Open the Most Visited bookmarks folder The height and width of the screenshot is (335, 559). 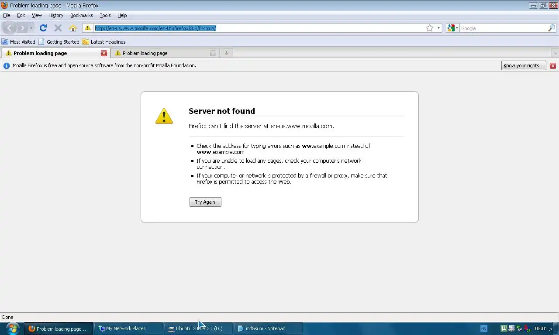click(x=18, y=42)
